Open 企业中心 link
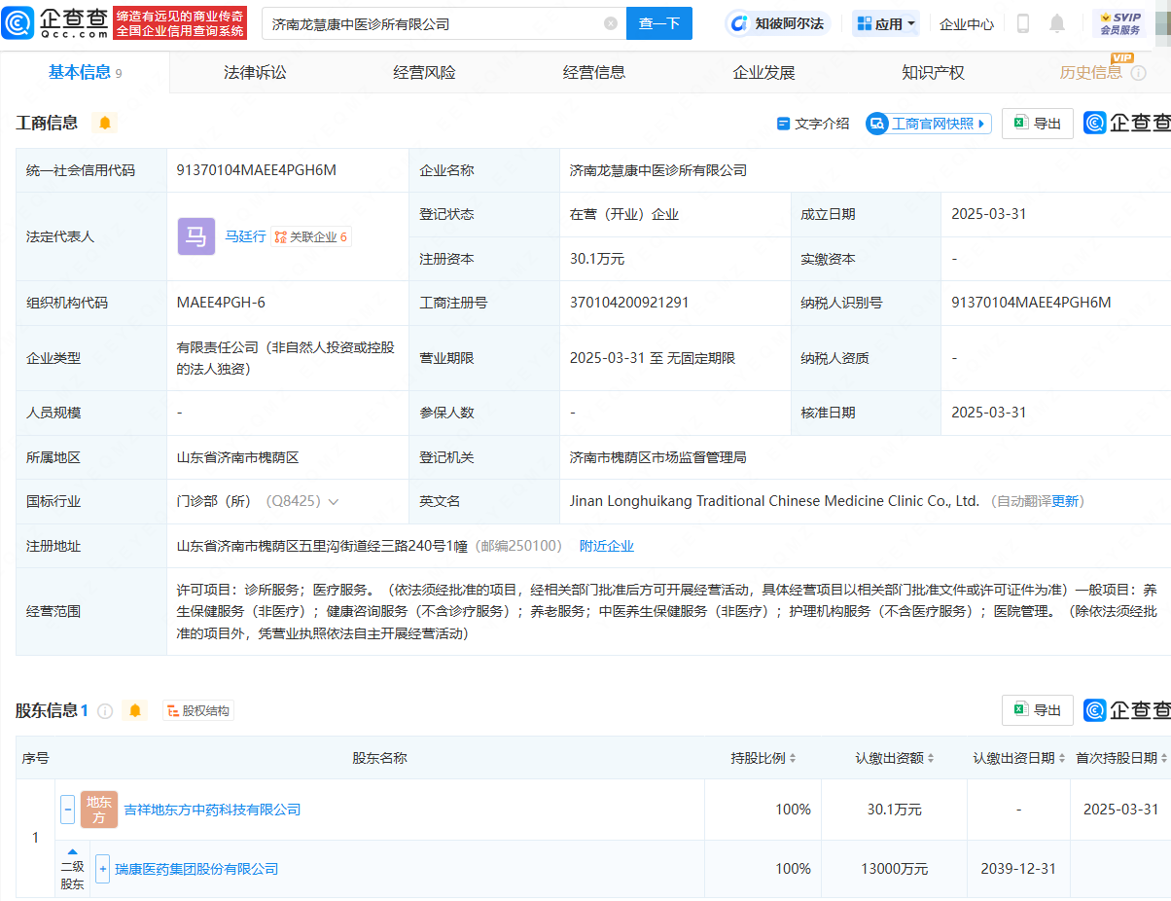 [967, 24]
